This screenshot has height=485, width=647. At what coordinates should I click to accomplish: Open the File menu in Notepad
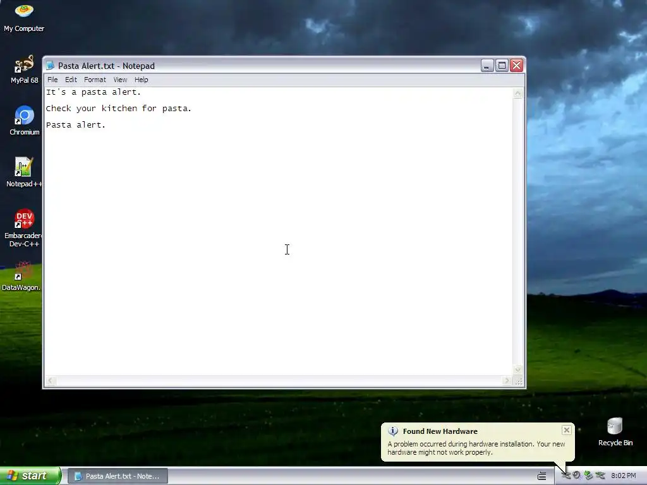coord(52,80)
